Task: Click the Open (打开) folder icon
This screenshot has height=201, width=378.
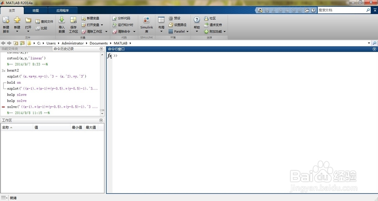Action: [28, 20]
